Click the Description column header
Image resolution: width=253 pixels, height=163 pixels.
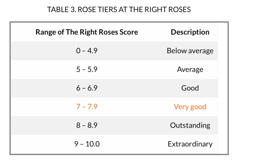[x=190, y=32]
